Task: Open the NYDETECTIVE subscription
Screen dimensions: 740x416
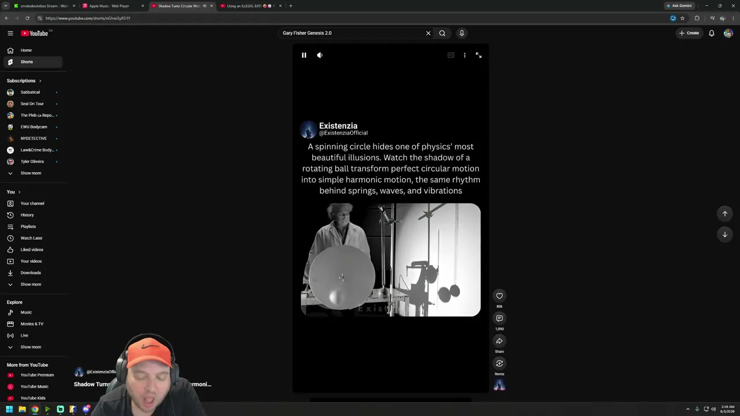Action: click(32, 139)
